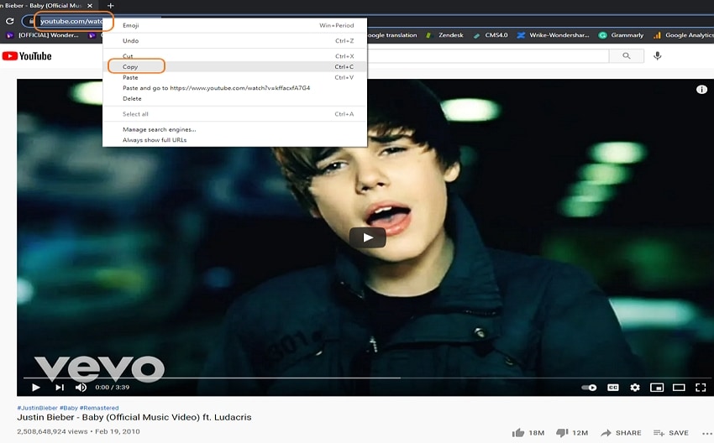Reload the page with the refresh icon

[x=9, y=21]
